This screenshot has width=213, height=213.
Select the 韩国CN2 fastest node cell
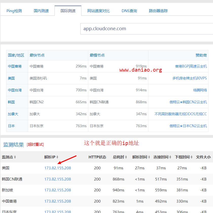pyautogui.click(x=37, y=102)
